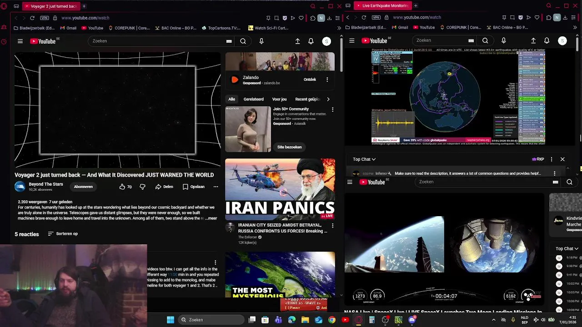582x327 pixels.
Task: Expand the Top Chat dropdown under earthquake stream
Action: coord(364,159)
